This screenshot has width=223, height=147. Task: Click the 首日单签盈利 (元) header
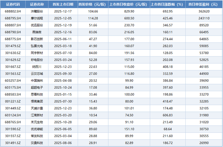pyautogui.click(x=204, y=4)
